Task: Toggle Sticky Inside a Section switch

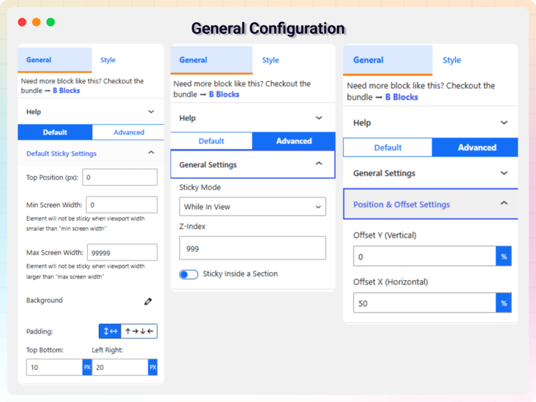Action: (x=189, y=274)
